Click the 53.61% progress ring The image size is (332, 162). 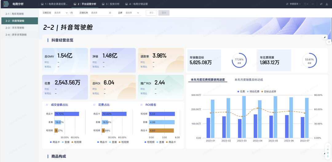tap(309, 60)
